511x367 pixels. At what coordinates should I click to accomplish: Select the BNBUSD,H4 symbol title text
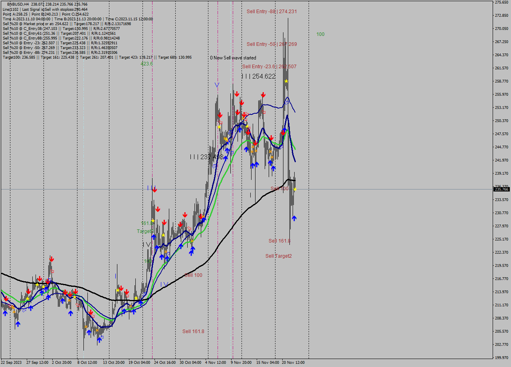[x=18, y=4]
